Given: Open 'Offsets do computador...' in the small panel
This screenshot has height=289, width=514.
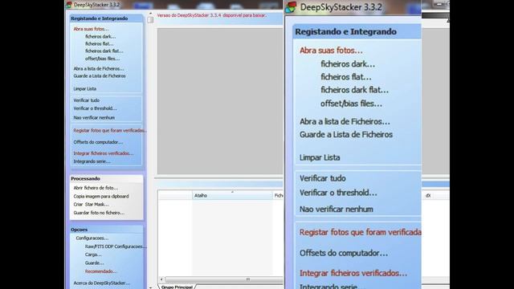Looking at the screenshot, I should pyautogui.click(x=98, y=142).
